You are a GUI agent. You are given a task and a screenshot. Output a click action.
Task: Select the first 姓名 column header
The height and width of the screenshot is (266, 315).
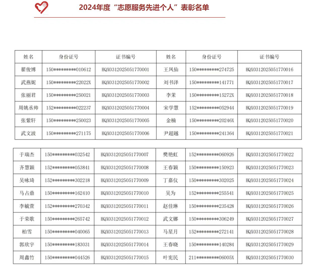(28, 57)
